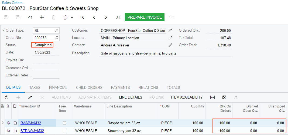
Task: Export grid to Excel
Action: click(x=224, y=97)
